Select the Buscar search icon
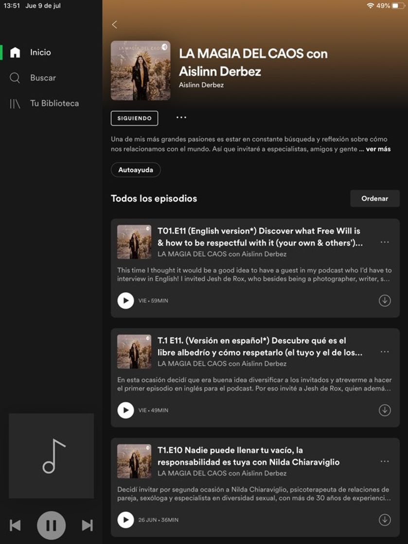This screenshot has height=544, width=408. pyautogui.click(x=15, y=78)
